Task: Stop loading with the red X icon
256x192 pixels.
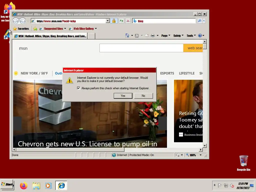Action: click(128, 21)
